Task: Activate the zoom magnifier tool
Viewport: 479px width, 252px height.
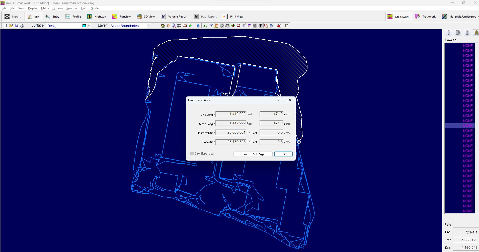Action: (x=174, y=26)
